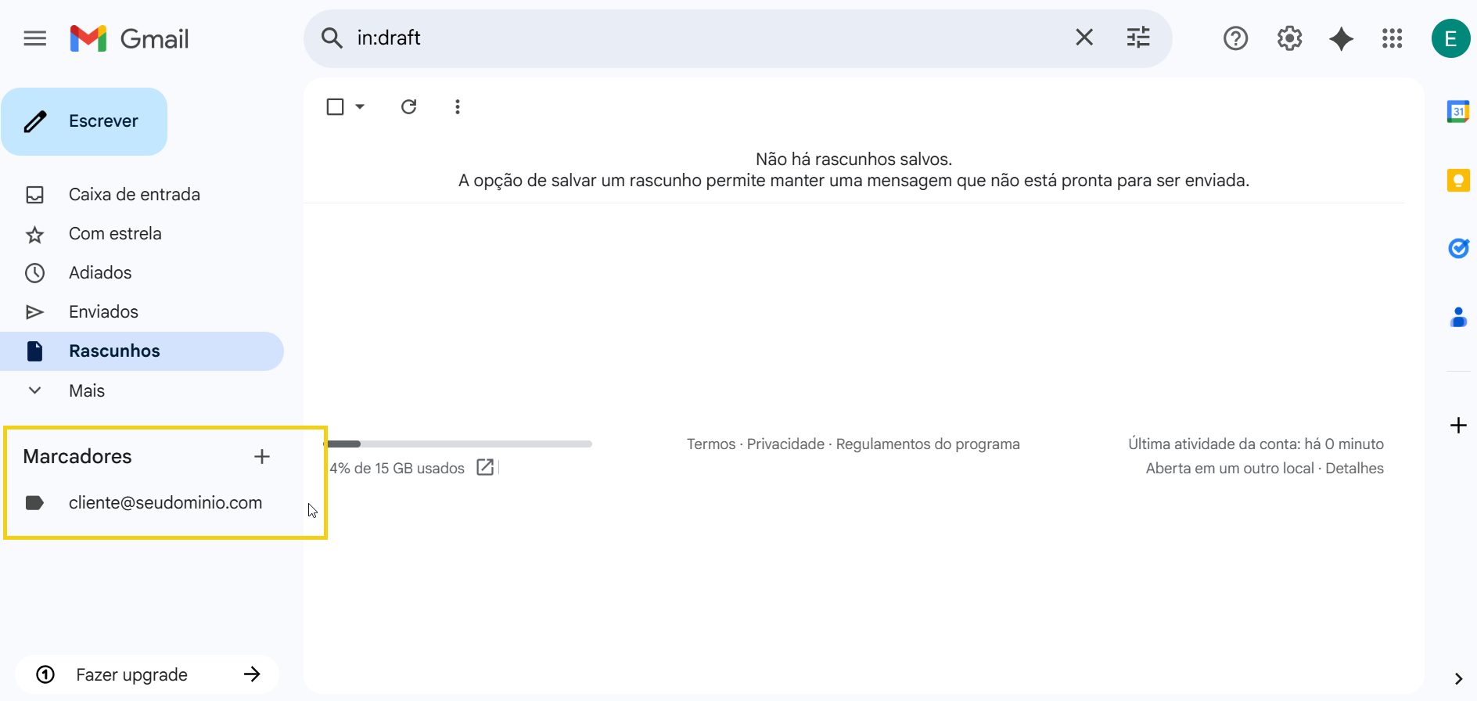Expand the select dropdown arrow
The width and height of the screenshot is (1477, 701).
click(x=360, y=106)
